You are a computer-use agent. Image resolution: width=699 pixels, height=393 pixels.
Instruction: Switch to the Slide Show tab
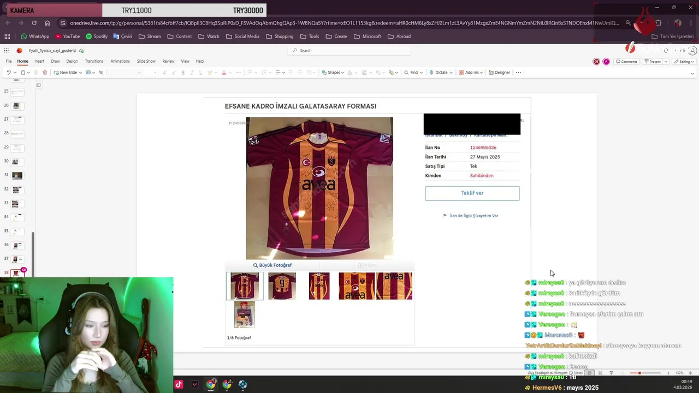pyautogui.click(x=146, y=61)
